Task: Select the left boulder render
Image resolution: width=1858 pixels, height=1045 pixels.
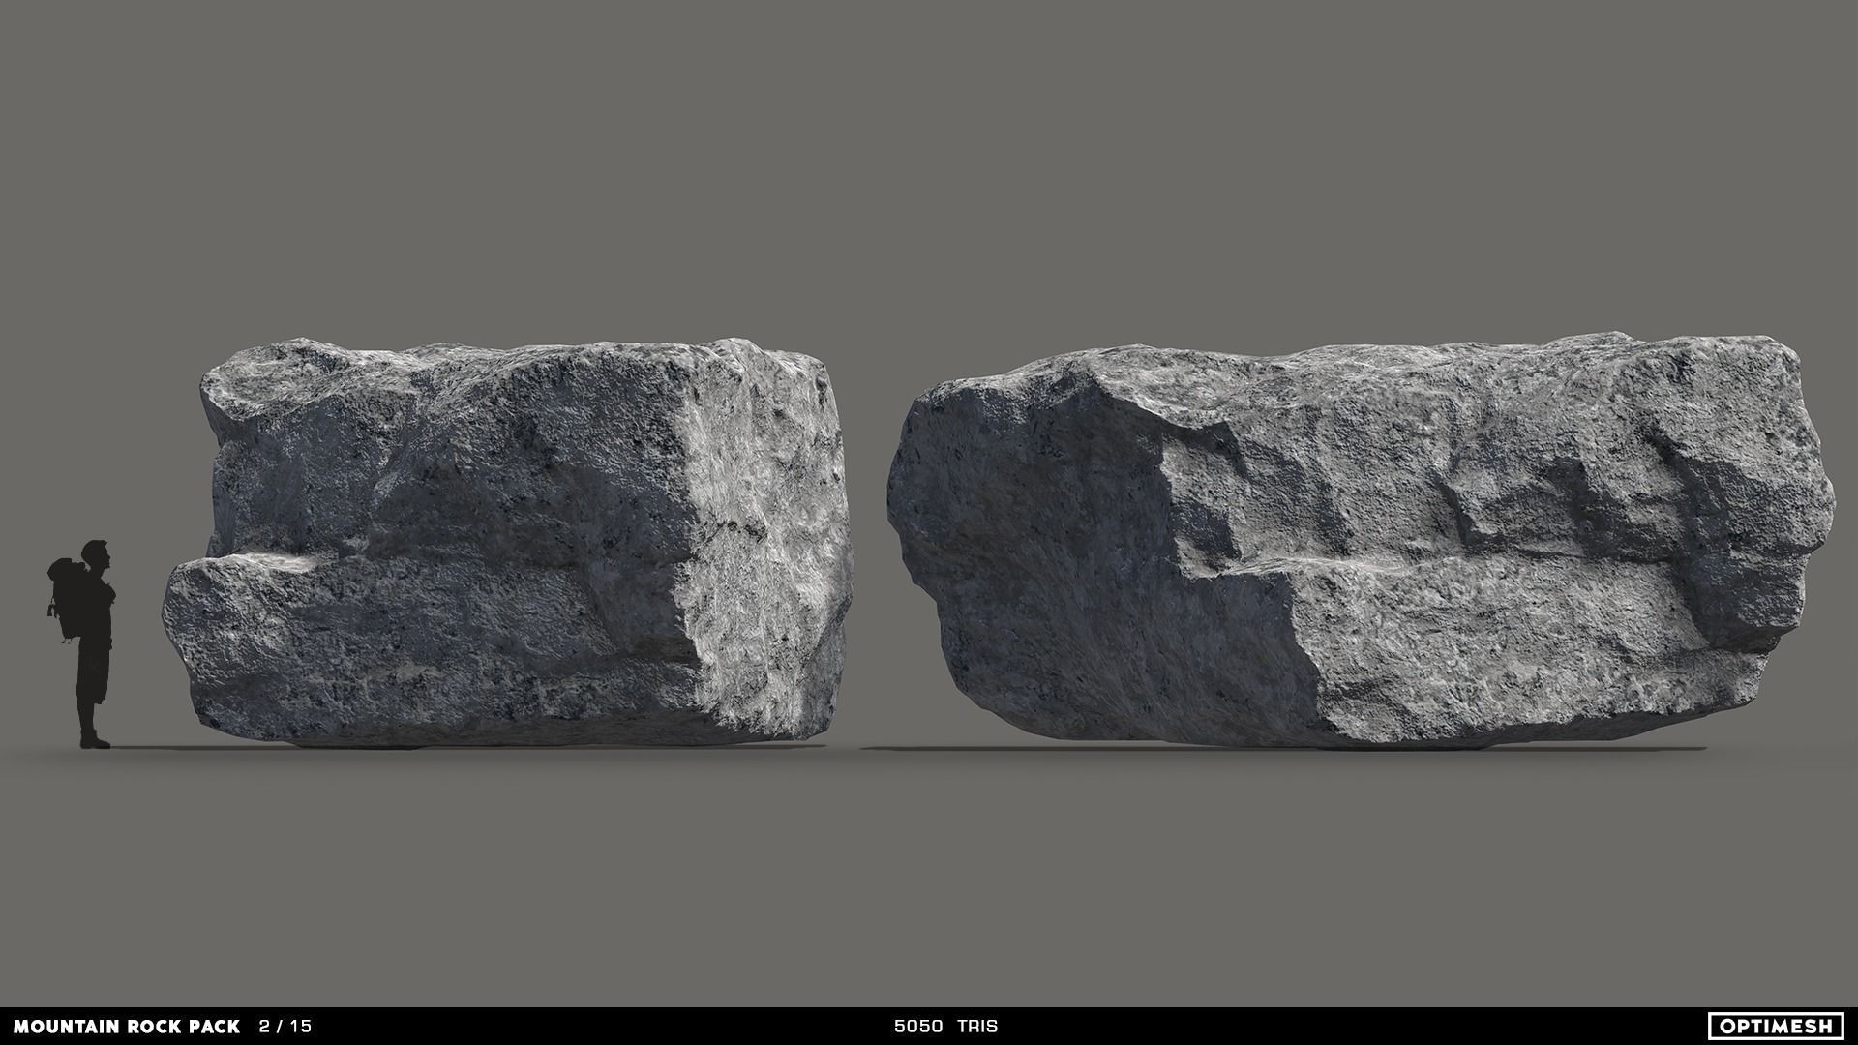Action: (x=508, y=542)
